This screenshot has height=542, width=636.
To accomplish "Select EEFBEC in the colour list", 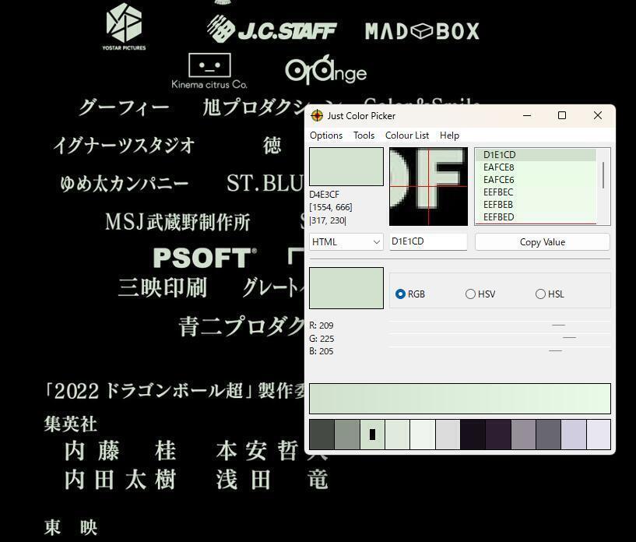I will click(536, 192).
